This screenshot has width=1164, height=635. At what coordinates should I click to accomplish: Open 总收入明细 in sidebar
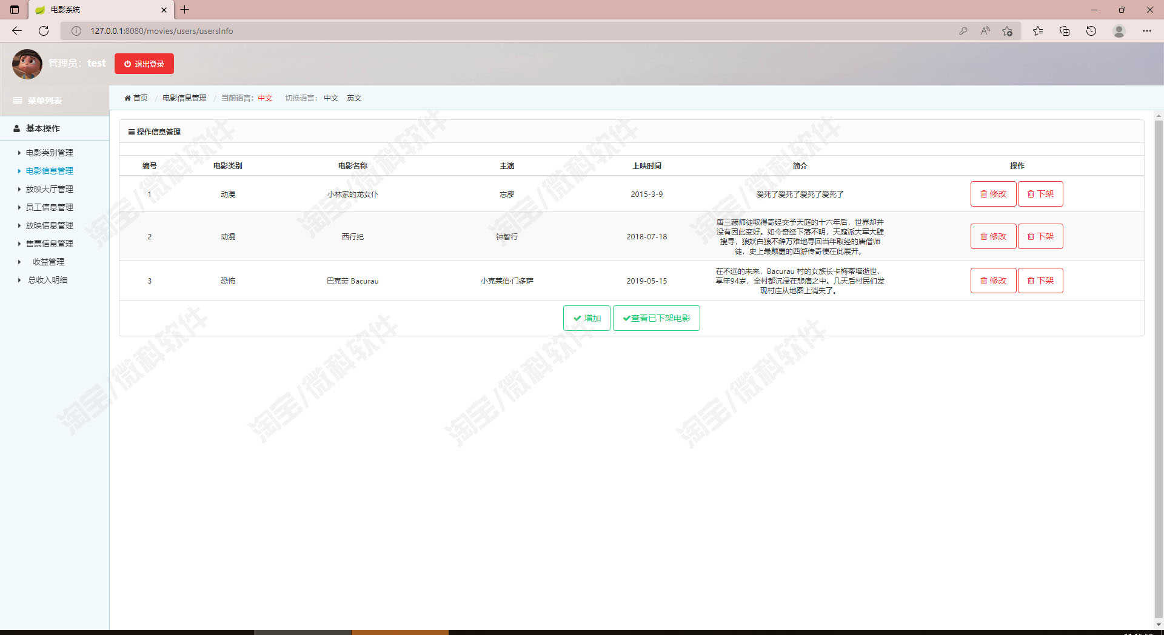(48, 280)
